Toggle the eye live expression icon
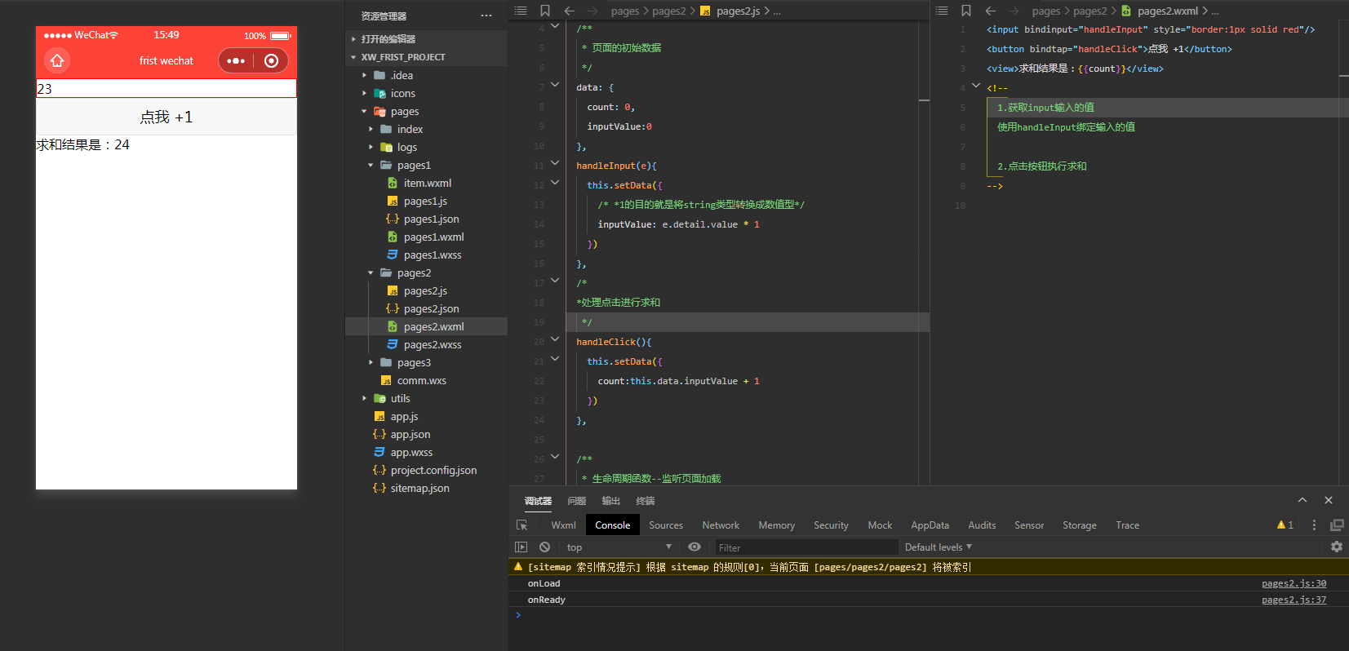The image size is (1349, 651). tap(694, 547)
